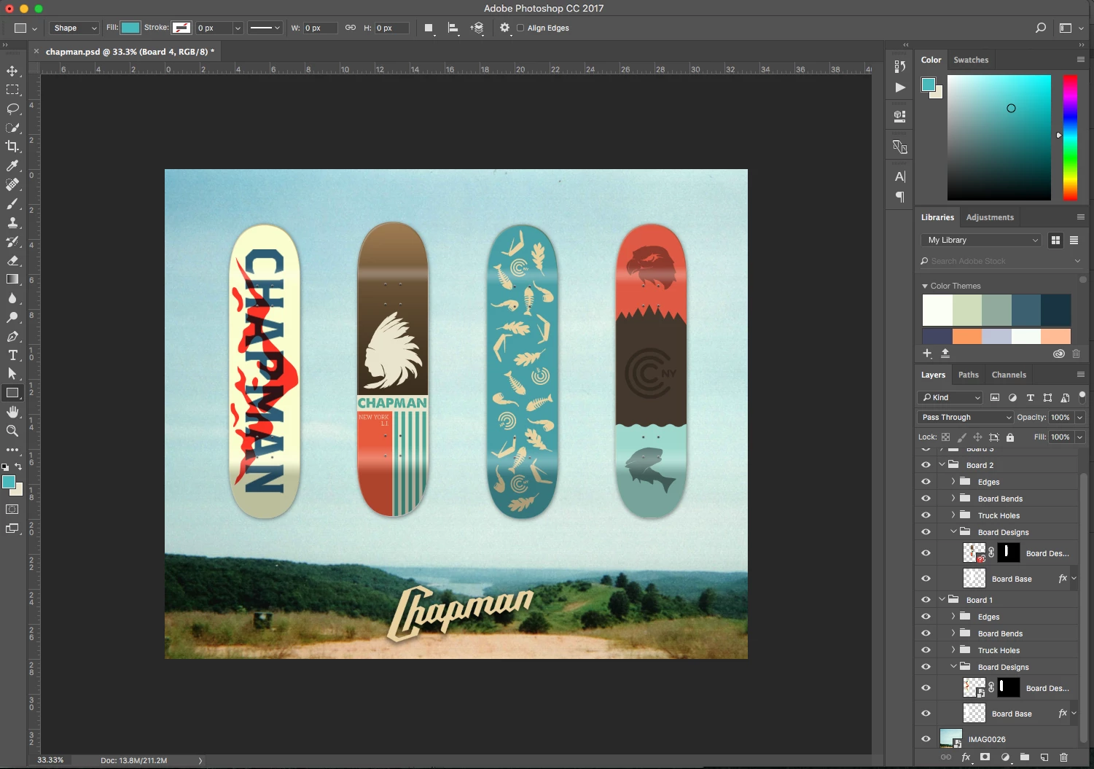Select the History Brush tool
Screen dimensions: 1094x769
point(12,241)
